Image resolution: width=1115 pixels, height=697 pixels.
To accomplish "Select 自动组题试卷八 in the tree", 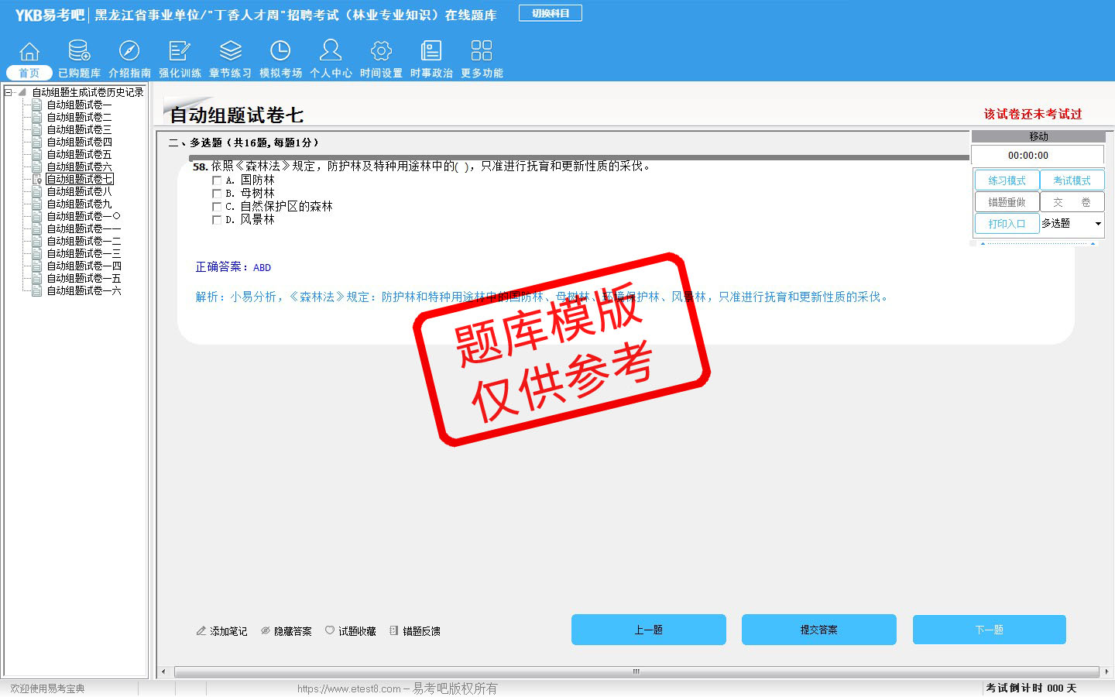I will (x=79, y=191).
